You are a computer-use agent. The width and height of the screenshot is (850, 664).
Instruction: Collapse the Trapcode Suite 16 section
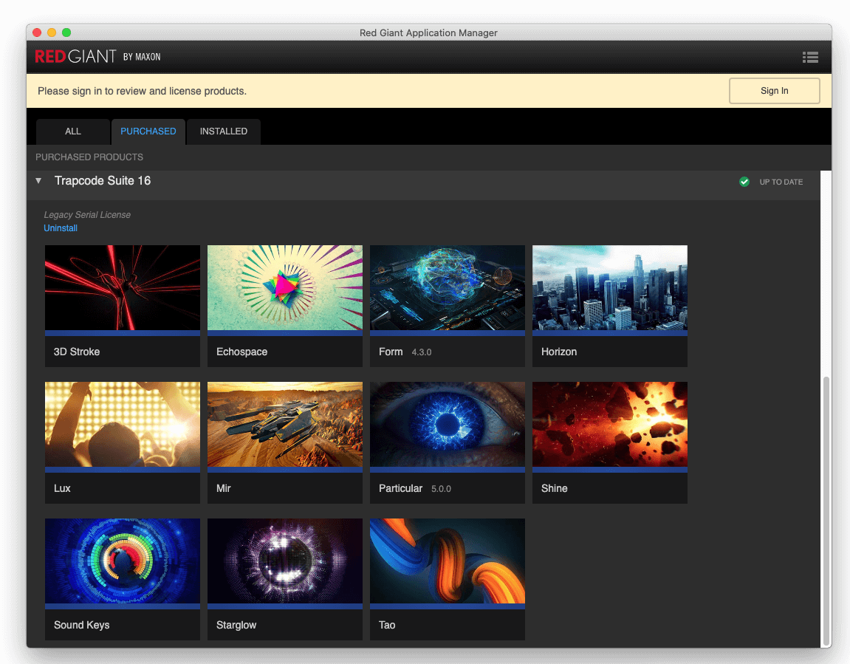point(38,180)
